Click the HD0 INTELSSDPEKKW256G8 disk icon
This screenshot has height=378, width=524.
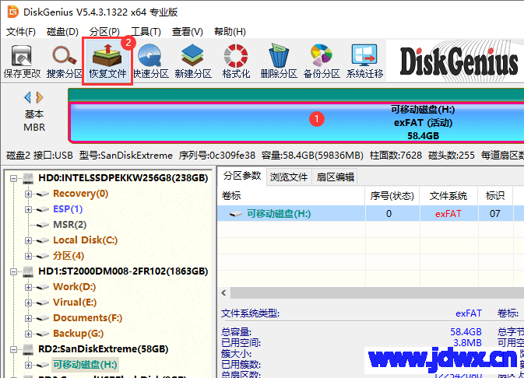[28, 178]
